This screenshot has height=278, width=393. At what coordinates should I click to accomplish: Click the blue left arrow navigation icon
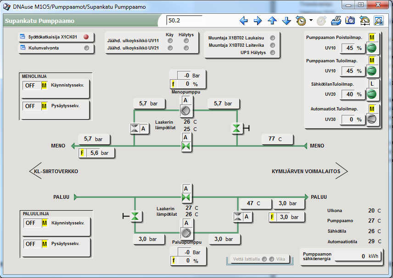[244, 21]
